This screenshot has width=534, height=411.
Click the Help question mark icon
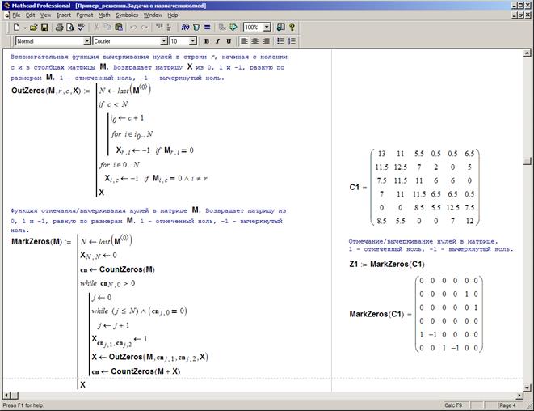pos(292,28)
